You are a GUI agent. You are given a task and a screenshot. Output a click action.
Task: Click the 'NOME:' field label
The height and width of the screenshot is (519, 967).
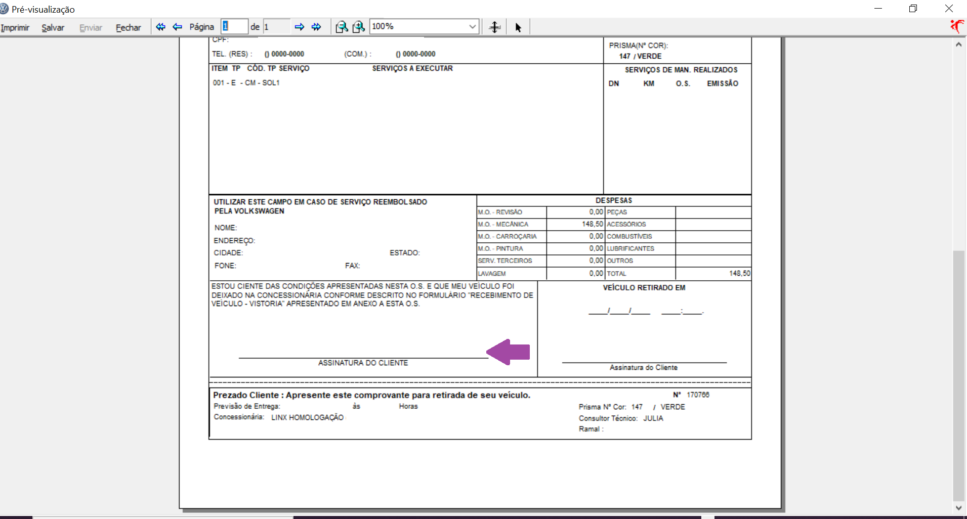pyautogui.click(x=225, y=228)
